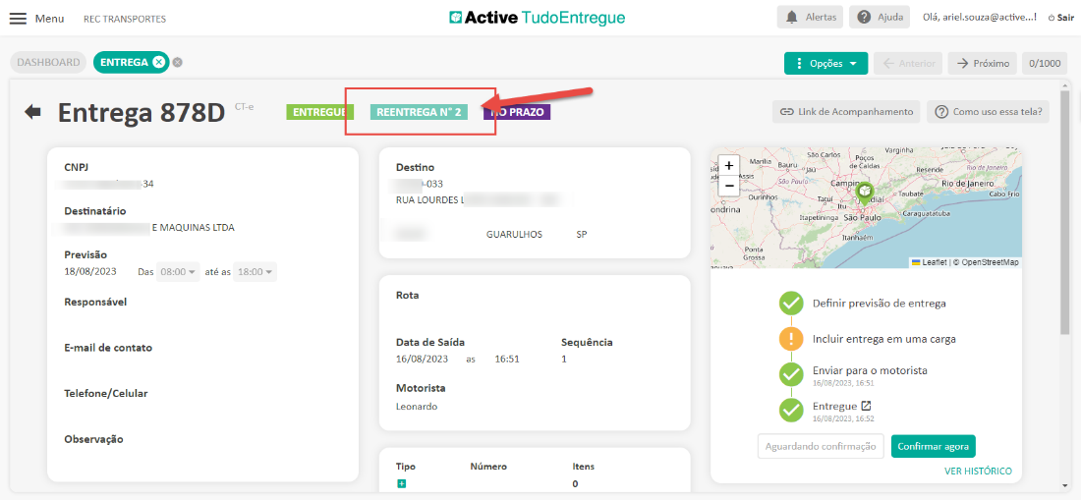Image resolution: width=1081 pixels, height=500 pixels.
Task: Select the ENTREGA tab
Action: point(124,62)
